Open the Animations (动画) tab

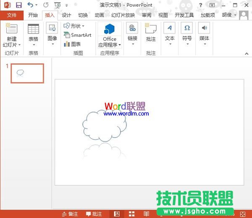99,15
